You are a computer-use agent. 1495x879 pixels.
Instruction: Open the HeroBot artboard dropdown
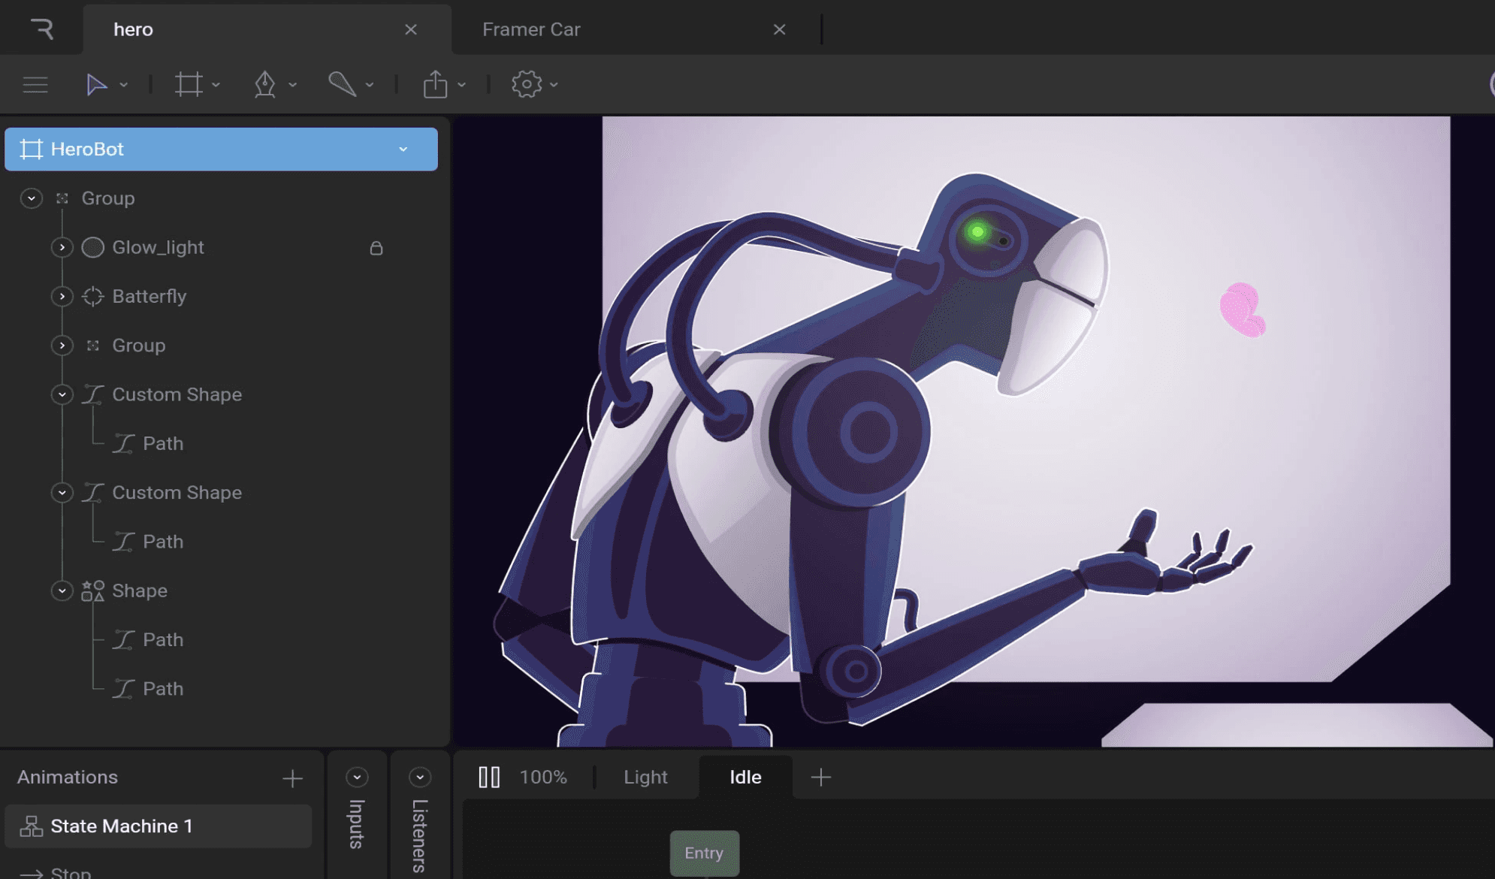pos(403,150)
